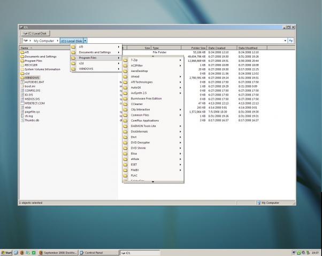This screenshot has height=256, width=322.
Task: Open the Start menu
Action: coord(6,253)
